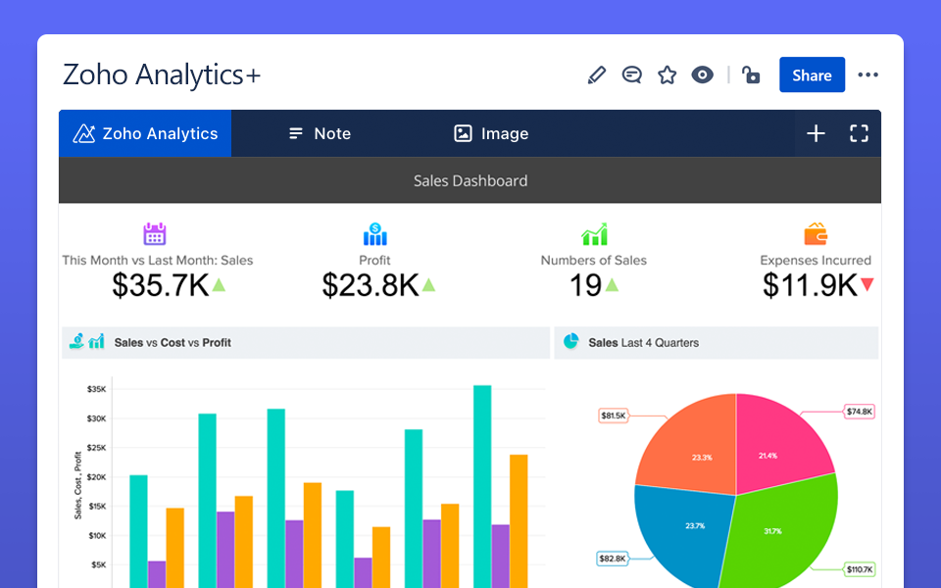The image size is (941, 588).
Task: Click the $110.7K pie label
Action: (860, 569)
